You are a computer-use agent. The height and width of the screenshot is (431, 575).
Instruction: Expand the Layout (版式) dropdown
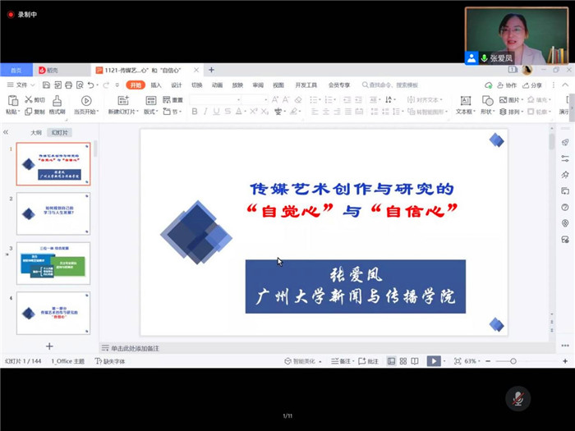tap(151, 112)
